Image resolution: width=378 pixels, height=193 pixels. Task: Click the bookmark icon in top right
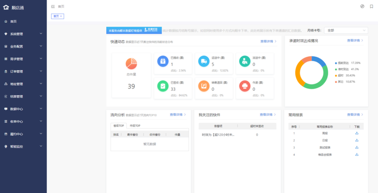[x=371, y=7]
